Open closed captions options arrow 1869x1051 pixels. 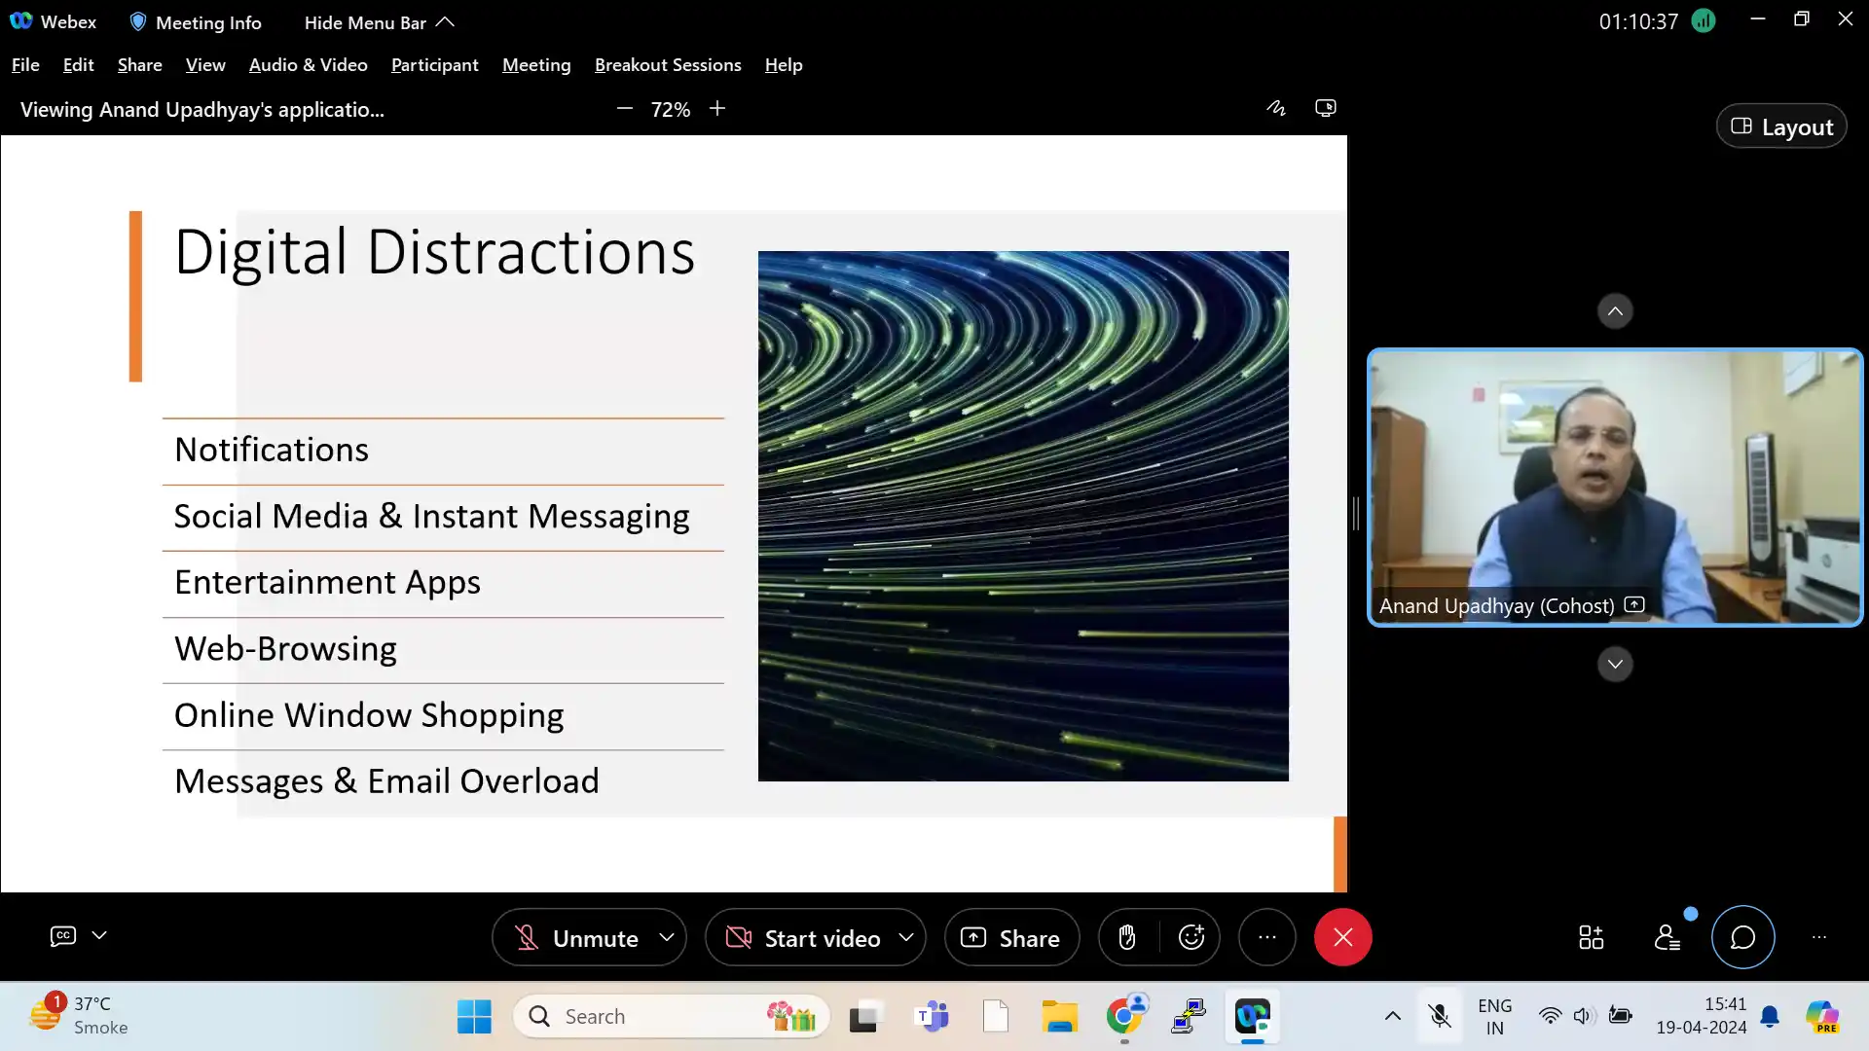99,935
